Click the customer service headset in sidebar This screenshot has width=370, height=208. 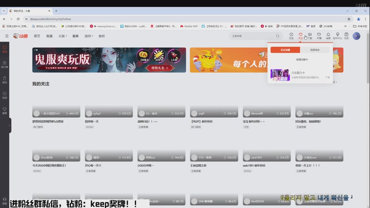point(5,201)
